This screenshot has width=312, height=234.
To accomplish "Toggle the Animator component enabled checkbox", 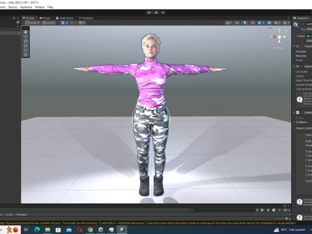I will click(302, 66).
